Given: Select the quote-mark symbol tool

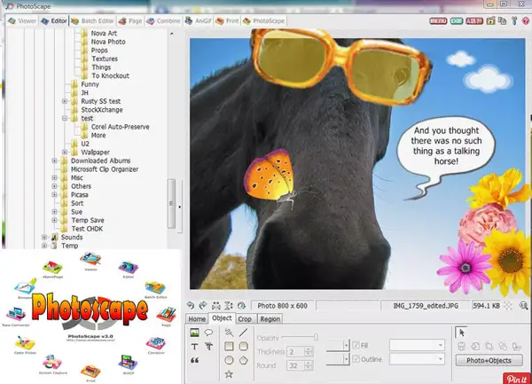Looking at the screenshot, I should [x=194, y=360].
